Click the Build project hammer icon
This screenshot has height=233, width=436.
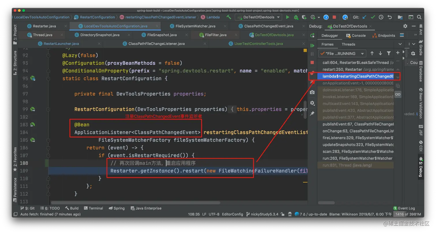(x=229, y=17)
